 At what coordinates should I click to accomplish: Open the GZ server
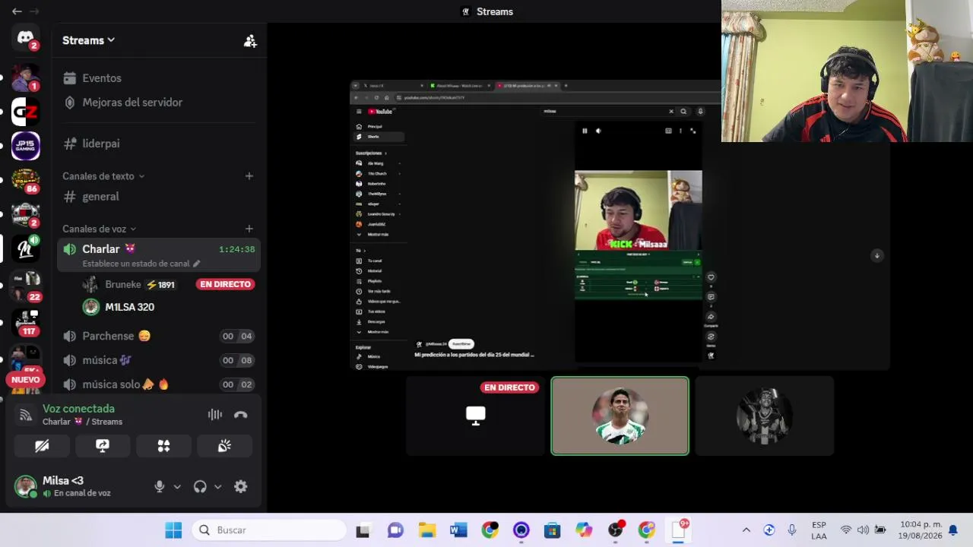coord(25,112)
